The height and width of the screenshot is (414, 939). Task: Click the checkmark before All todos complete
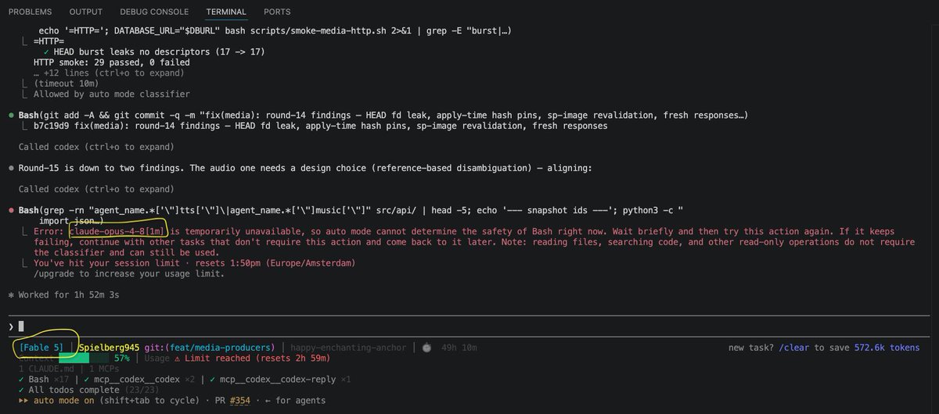point(21,390)
